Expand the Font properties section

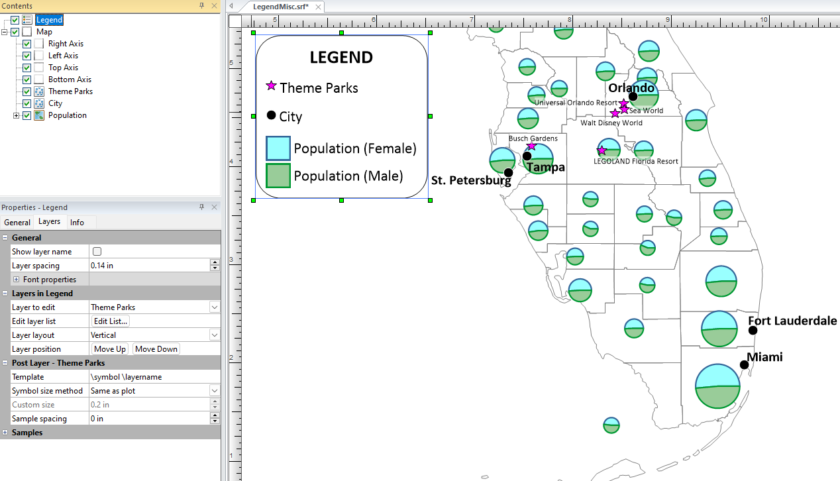click(x=17, y=280)
